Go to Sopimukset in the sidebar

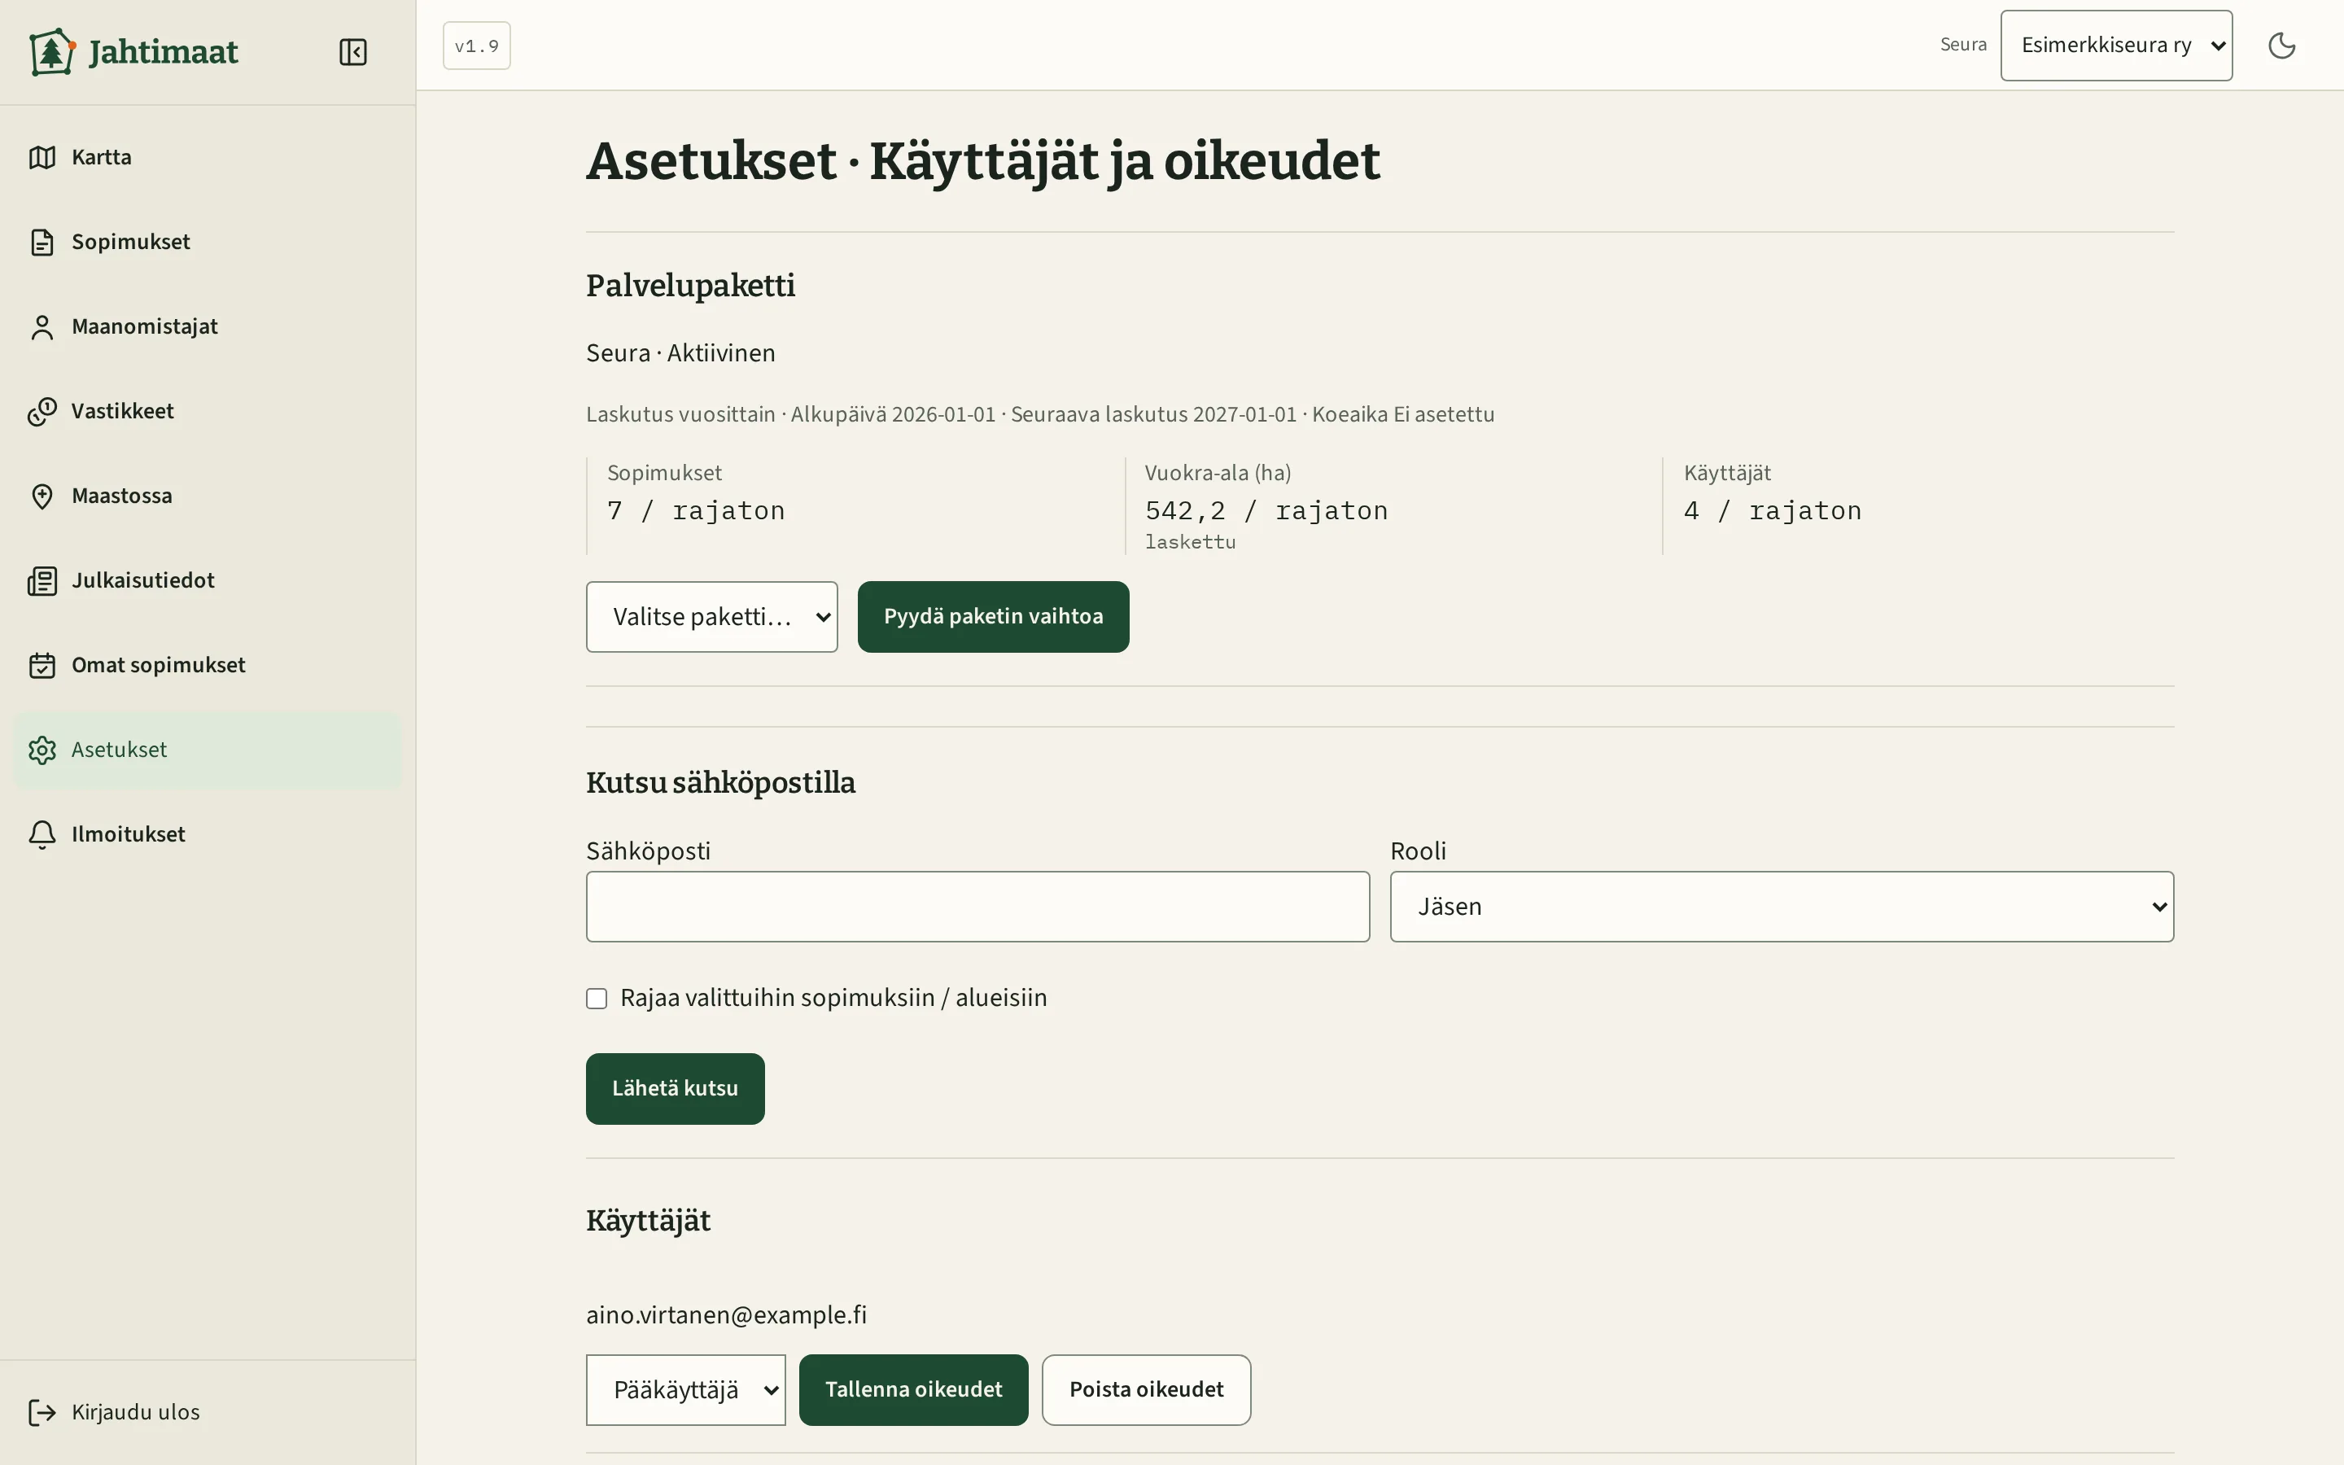[208, 243]
